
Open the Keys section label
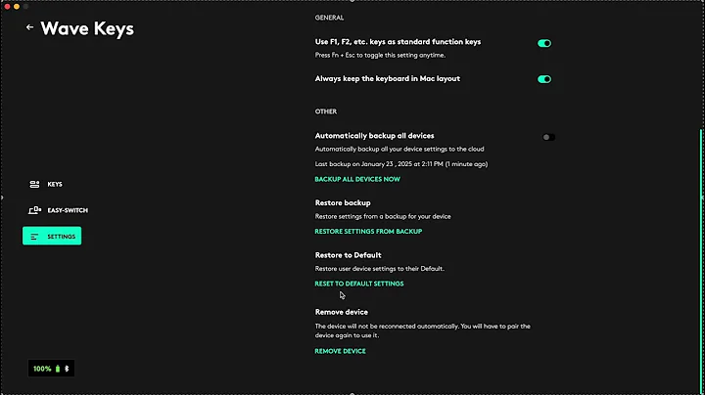(x=55, y=184)
